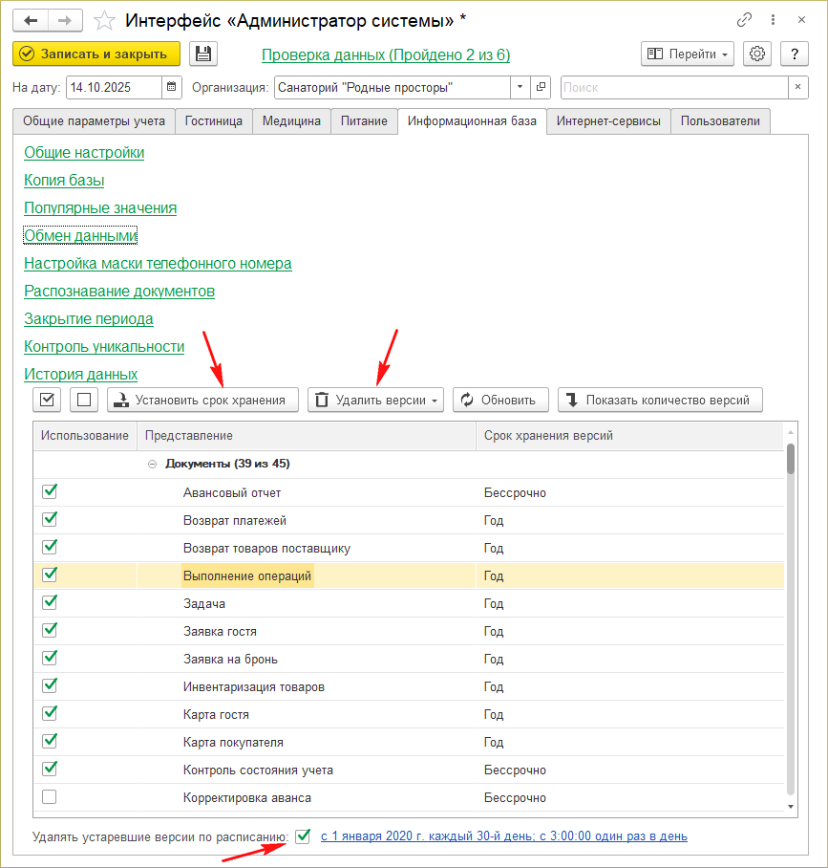Viewport: 828px width, 868px height.
Task: Open calendar picker next to date field
Action: click(172, 88)
